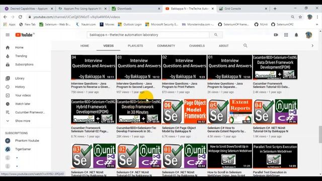Screen dimensions: 322x181
Task: Open Selenium C# Extent Reports video title
Action: click(226, 130)
